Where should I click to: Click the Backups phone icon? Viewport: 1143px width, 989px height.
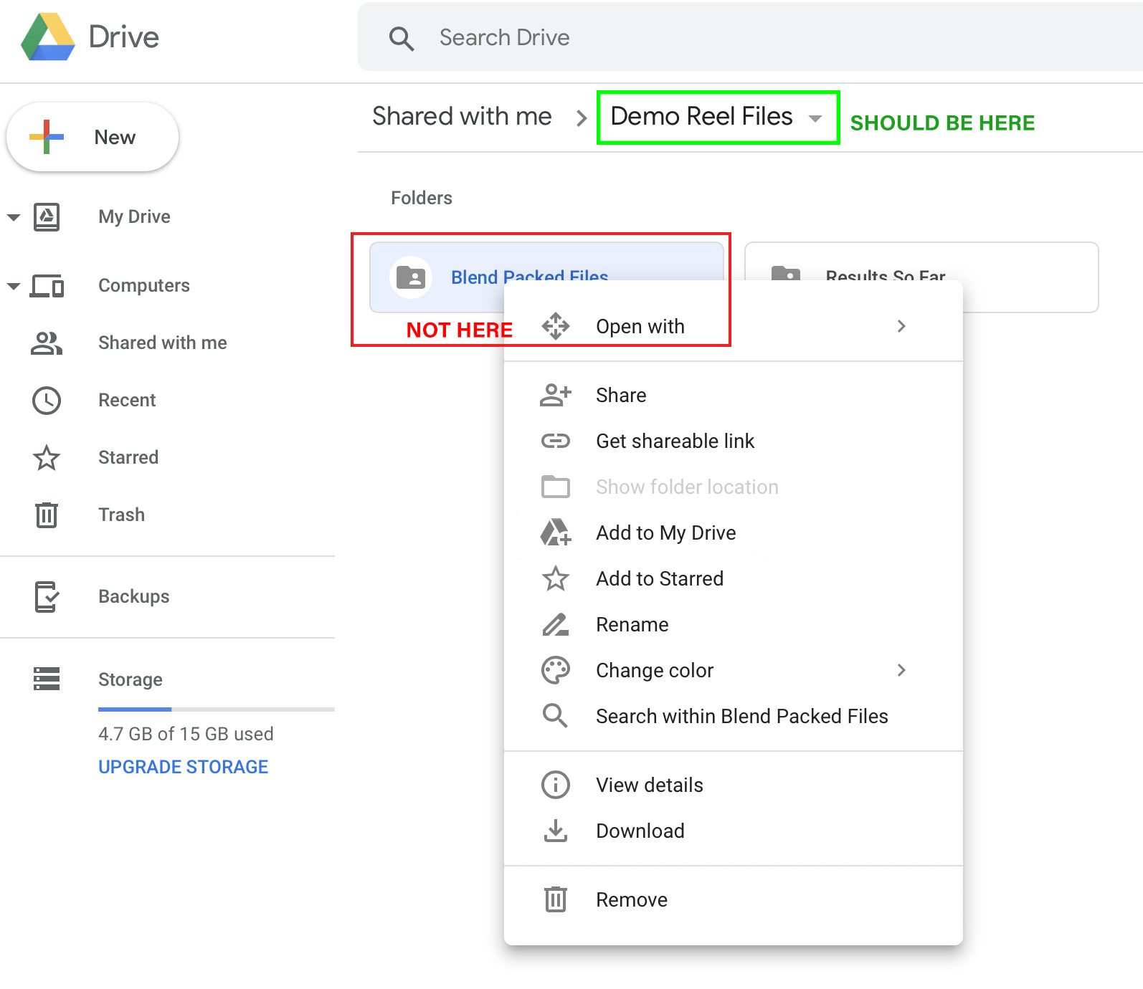point(47,597)
